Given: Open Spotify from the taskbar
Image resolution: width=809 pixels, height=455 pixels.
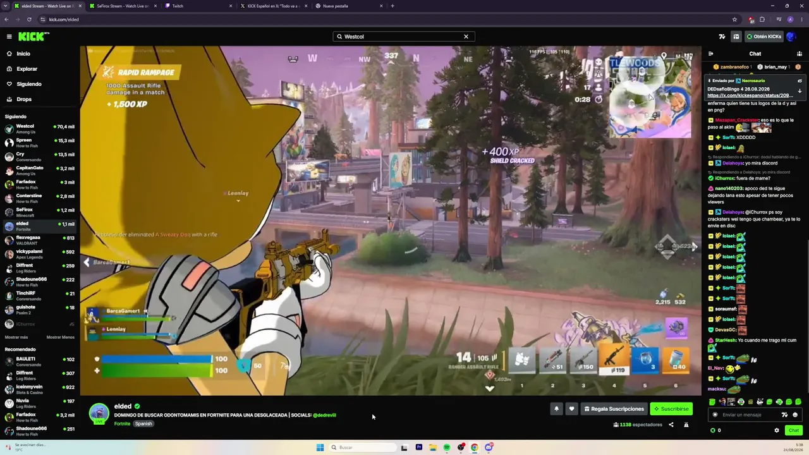Looking at the screenshot, I should pyautogui.click(x=447, y=447).
